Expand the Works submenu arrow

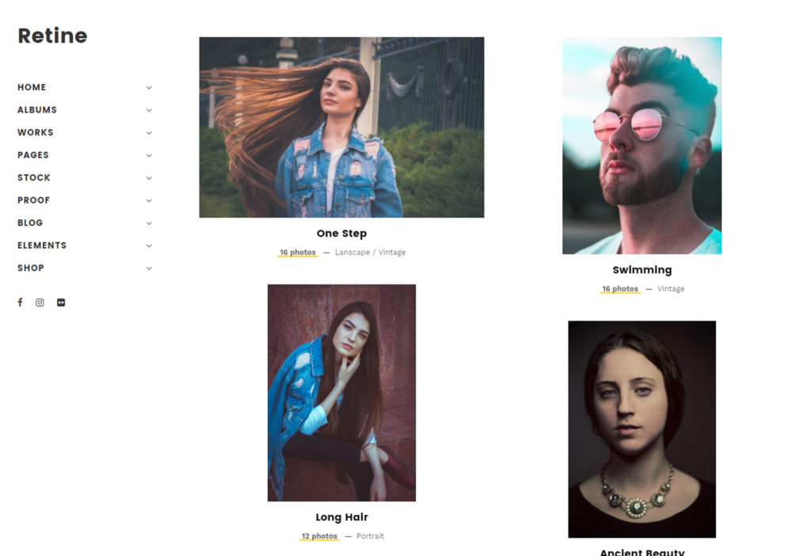(149, 133)
